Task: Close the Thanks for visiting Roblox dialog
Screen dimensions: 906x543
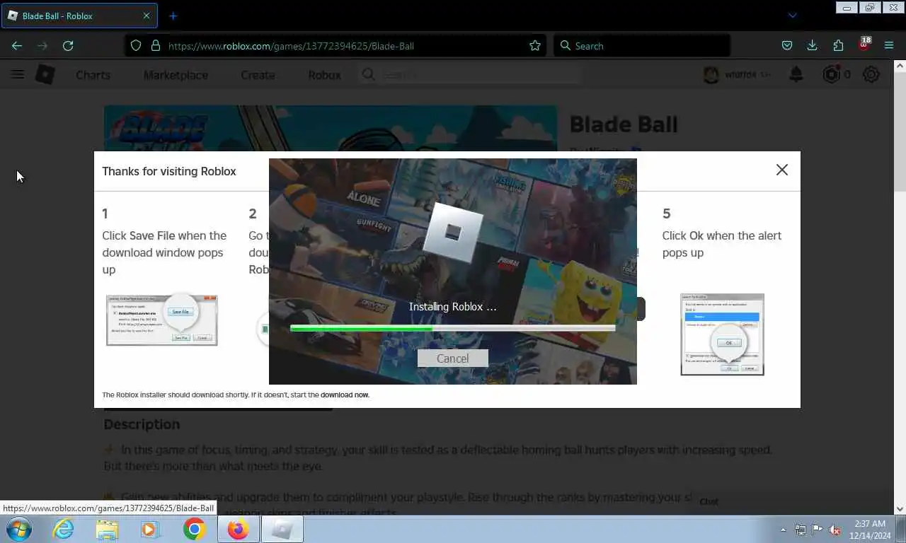Action: [x=781, y=170]
